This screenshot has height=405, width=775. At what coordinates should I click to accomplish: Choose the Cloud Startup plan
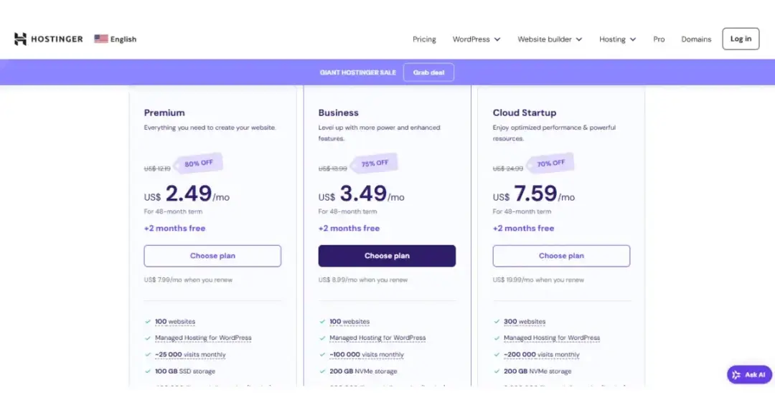coord(561,256)
